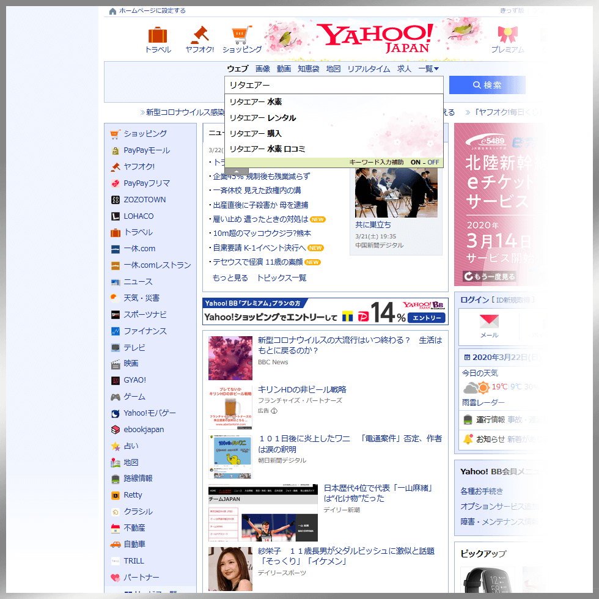Click もう一度見る on the ad
Image resolution: width=599 pixels, height=599 pixels.
coord(490,276)
